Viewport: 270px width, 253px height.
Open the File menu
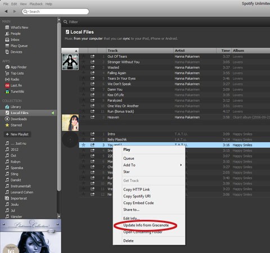(x=6, y=4)
